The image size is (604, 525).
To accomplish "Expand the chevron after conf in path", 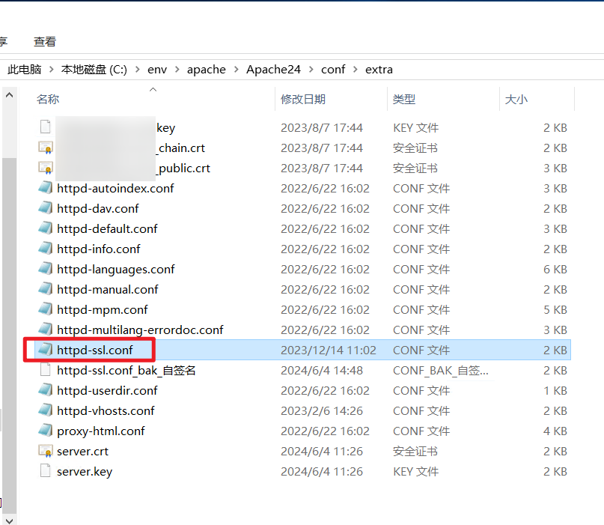I will pos(356,70).
